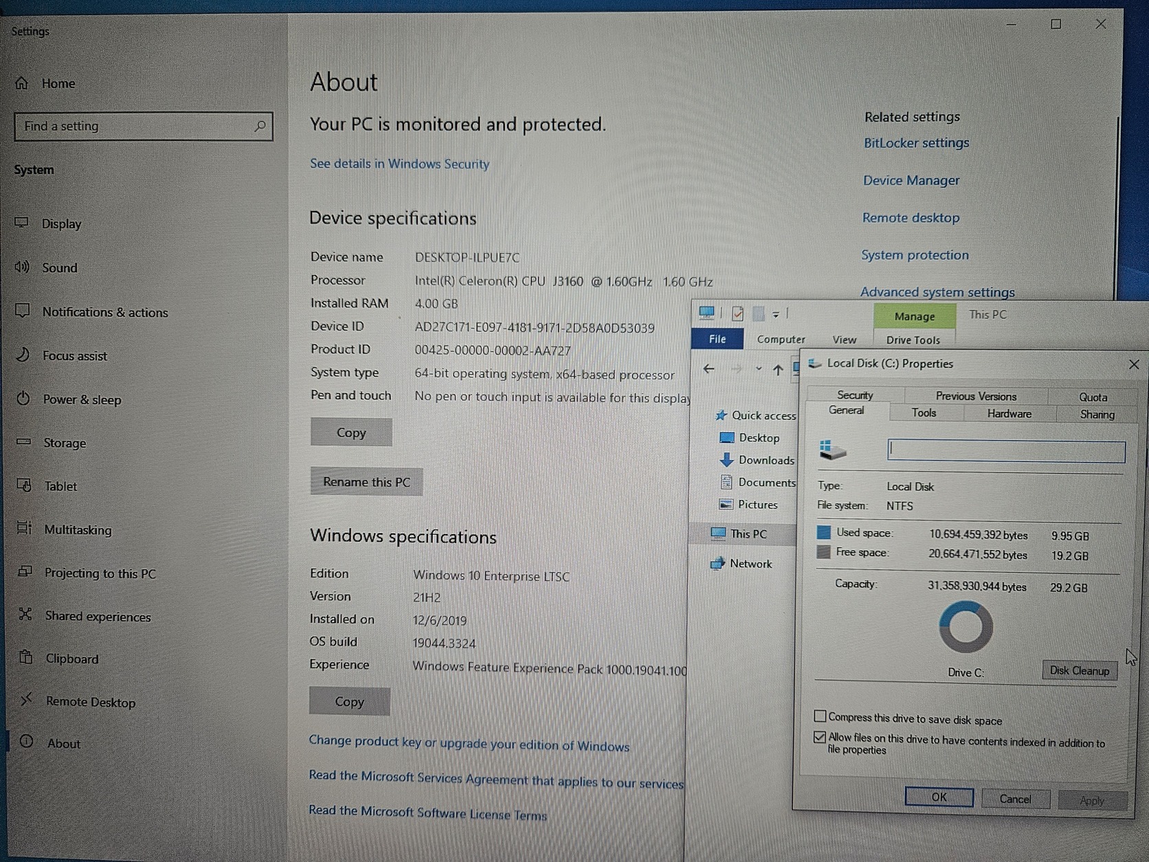Switch to the Quota tab
The width and height of the screenshot is (1149, 862).
tap(1093, 397)
